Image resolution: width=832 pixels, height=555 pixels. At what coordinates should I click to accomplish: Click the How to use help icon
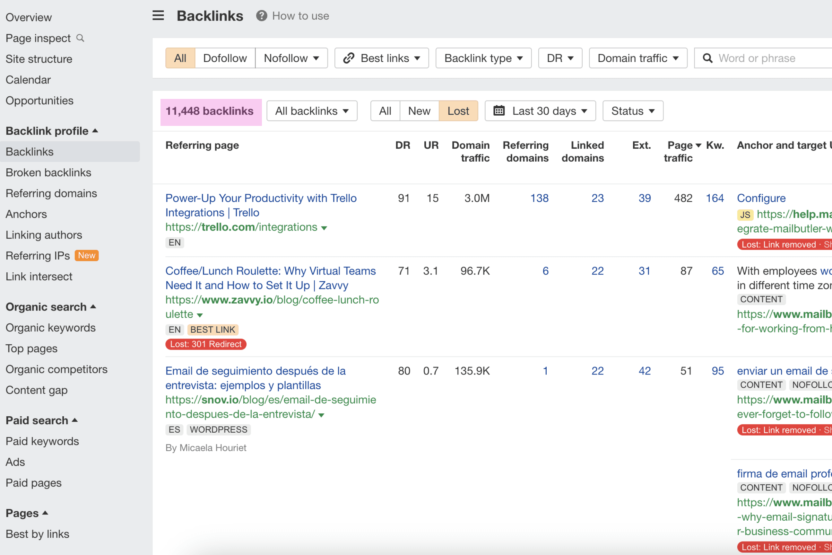(x=261, y=15)
